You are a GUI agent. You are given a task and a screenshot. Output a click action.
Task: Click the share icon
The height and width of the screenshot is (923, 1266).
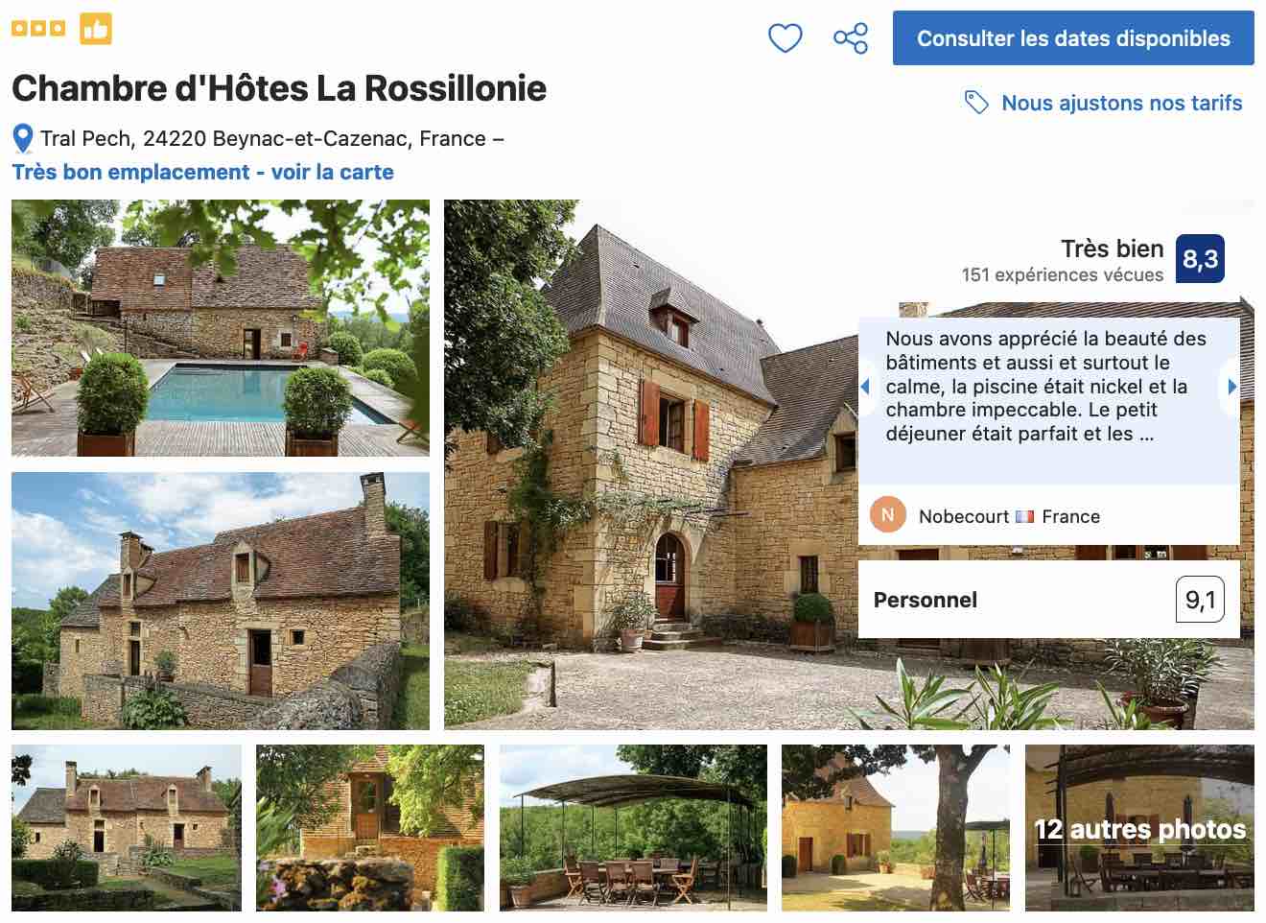click(x=851, y=38)
